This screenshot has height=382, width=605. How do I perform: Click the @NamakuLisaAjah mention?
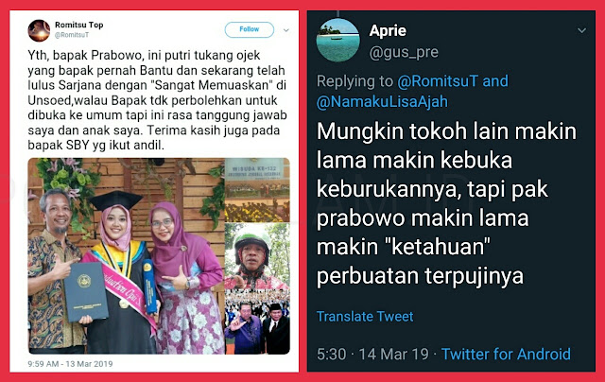[382, 102]
